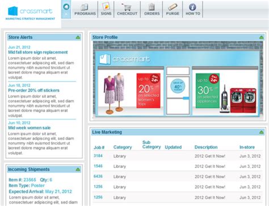Screen dimensions: 269x206
Task: Click item number 23565 in shipments
Action: (30, 180)
